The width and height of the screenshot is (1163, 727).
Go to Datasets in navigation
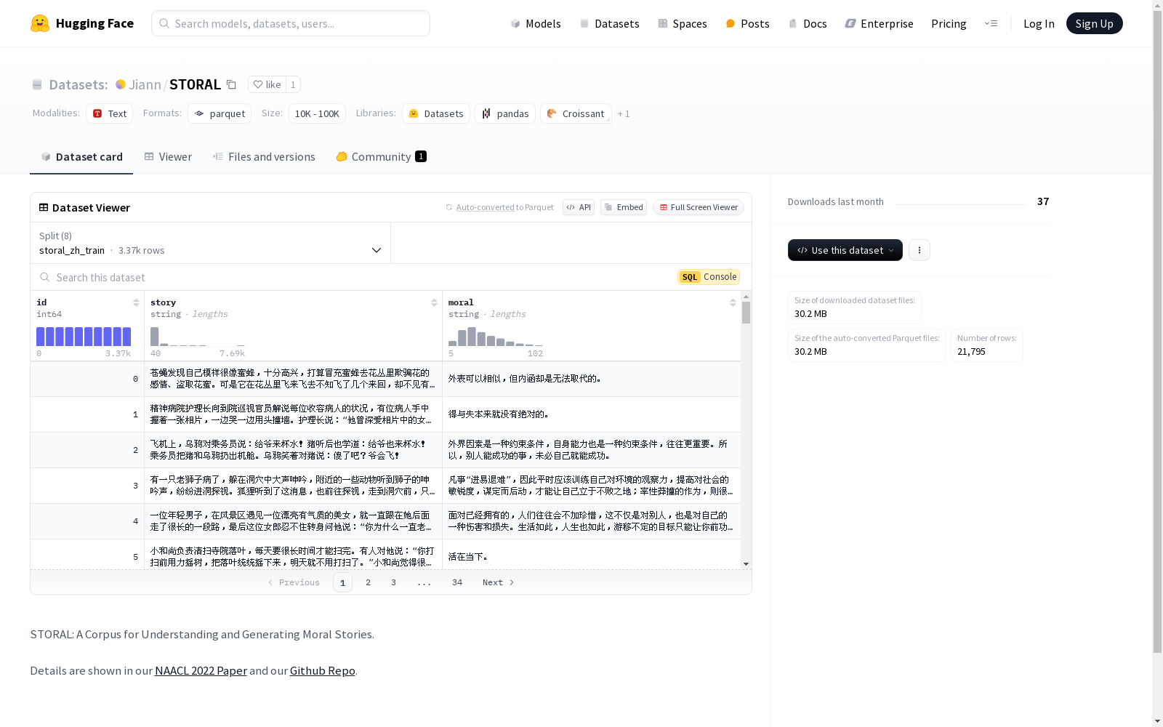point(609,23)
